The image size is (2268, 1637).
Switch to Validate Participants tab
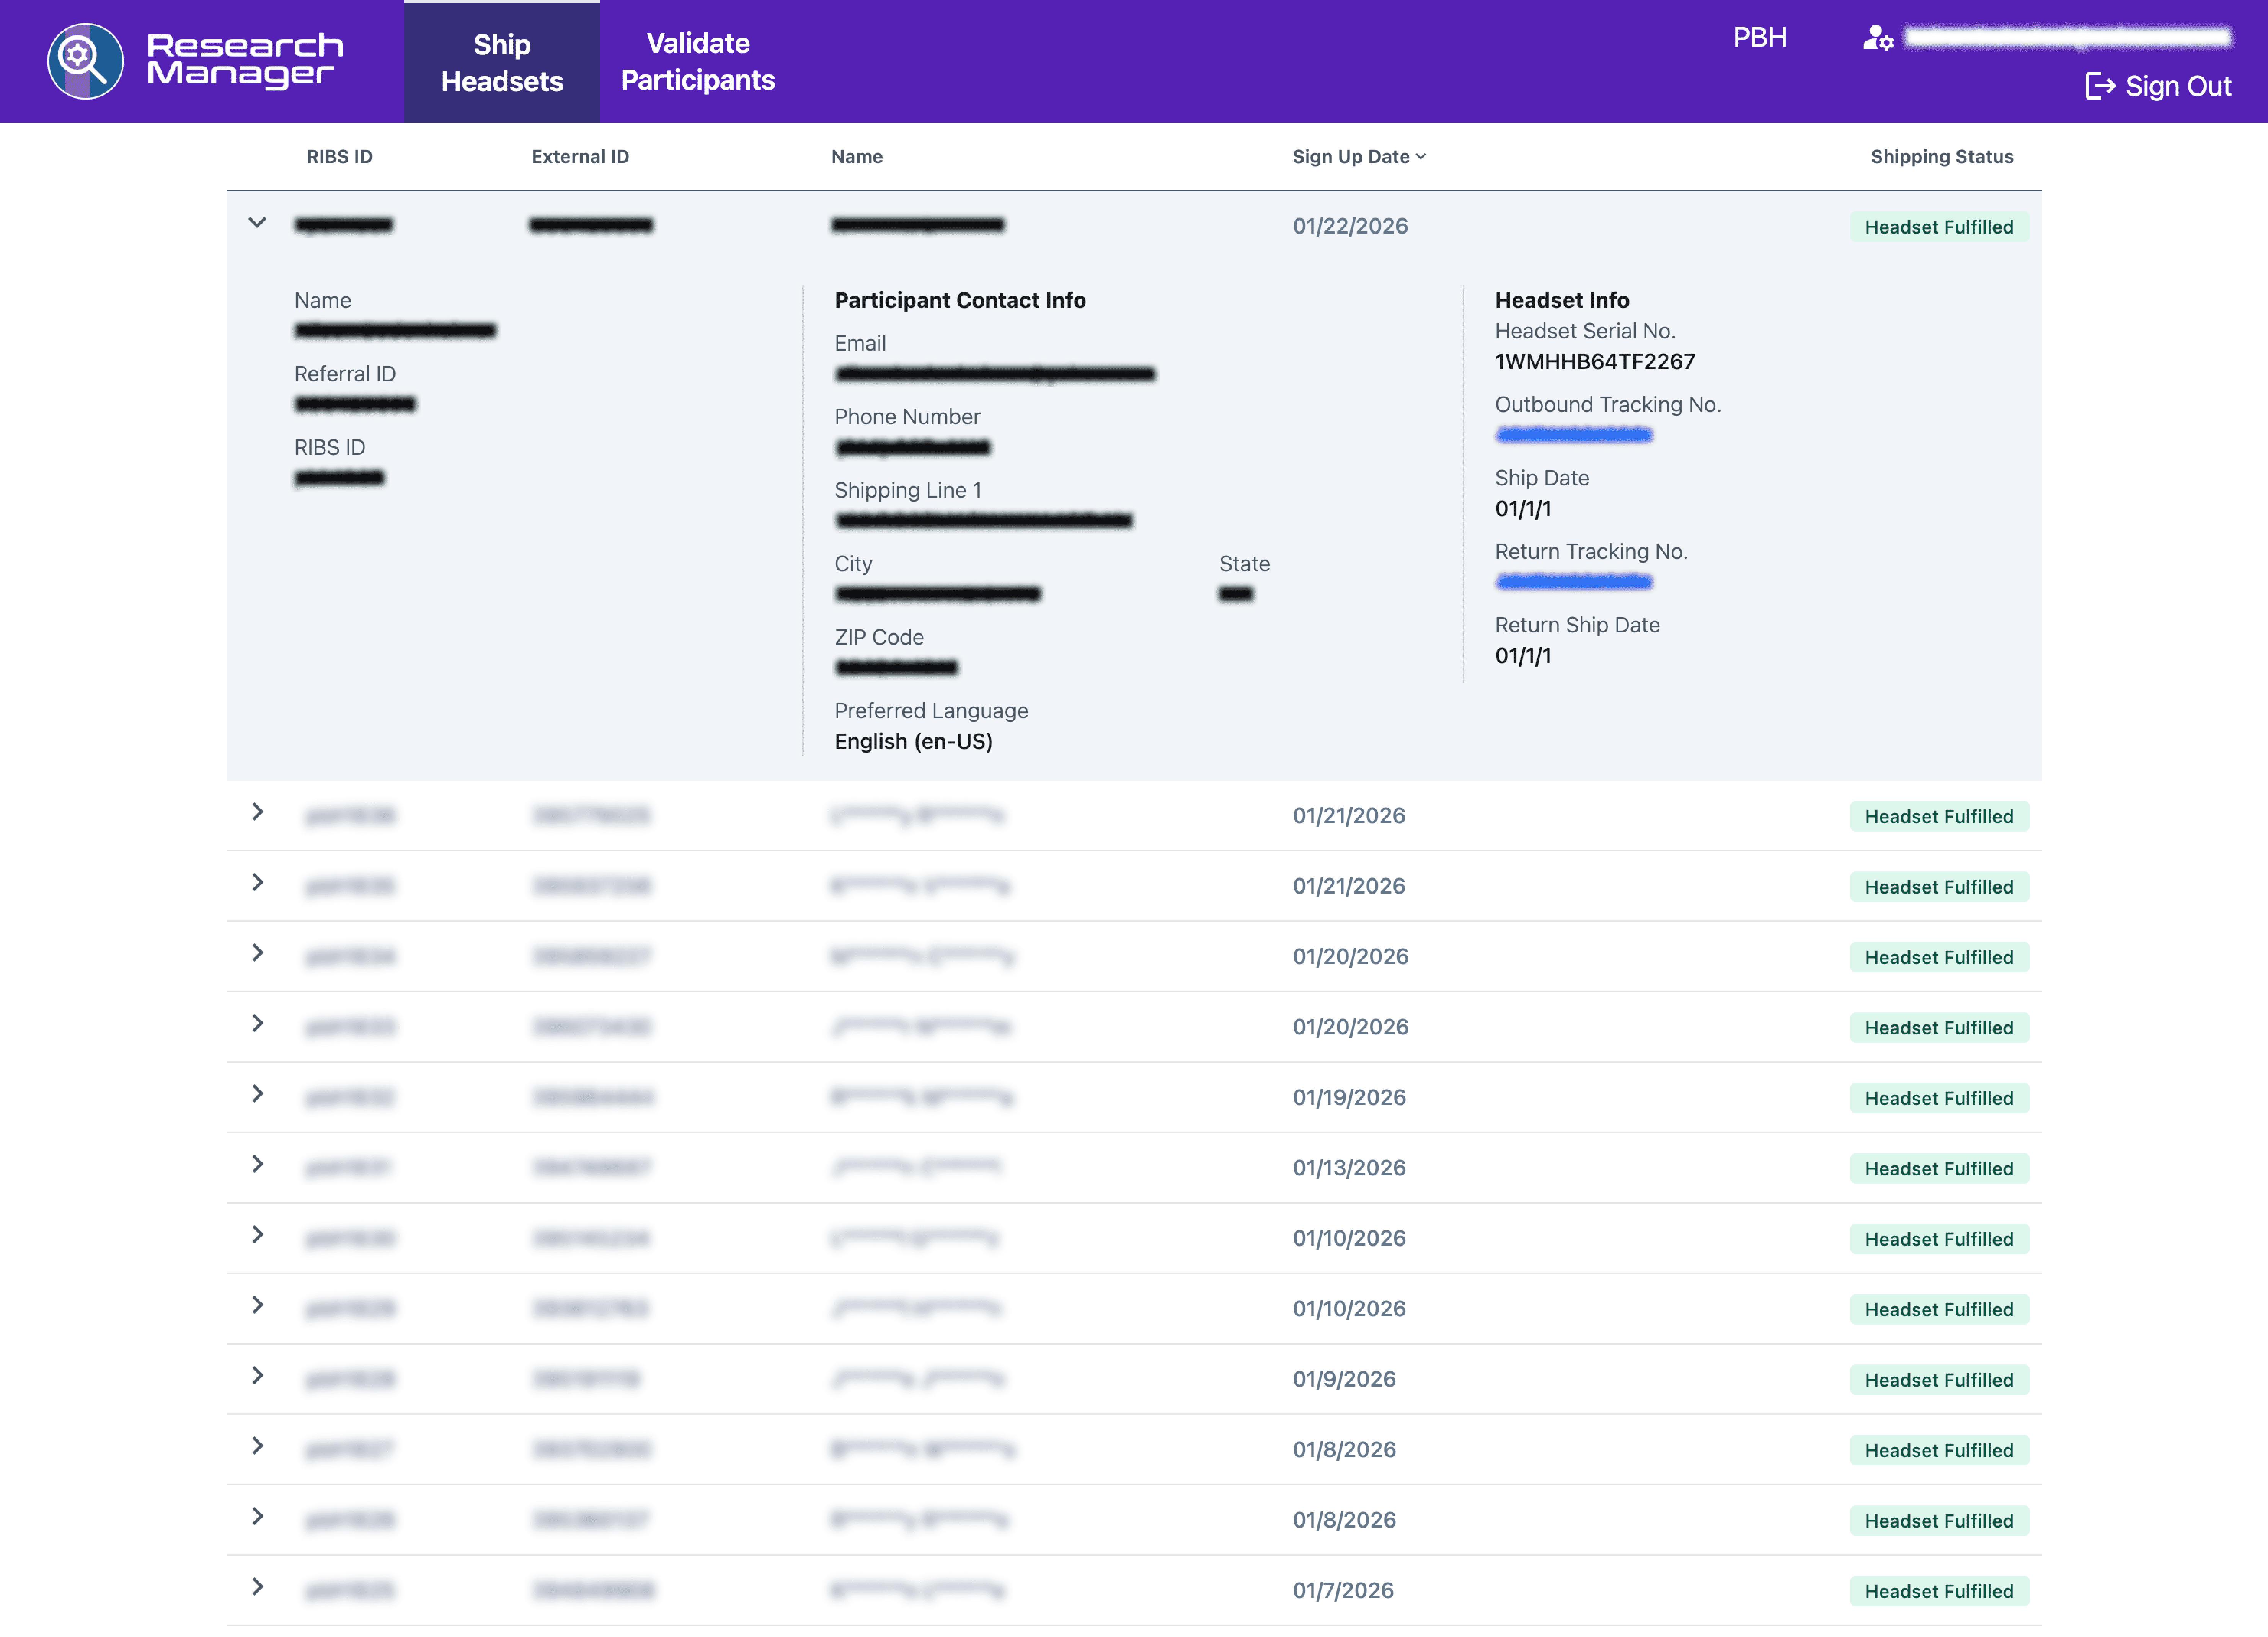tap(697, 62)
